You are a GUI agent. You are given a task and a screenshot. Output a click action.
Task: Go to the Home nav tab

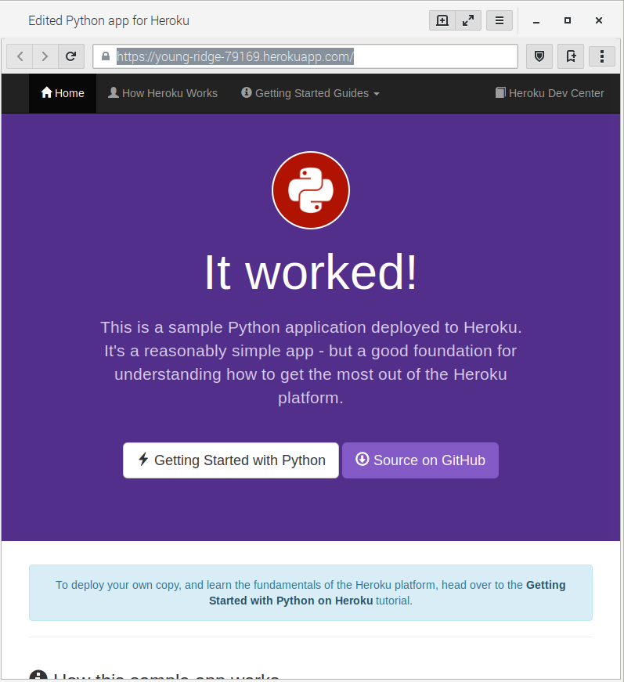pyautogui.click(x=63, y=93)
